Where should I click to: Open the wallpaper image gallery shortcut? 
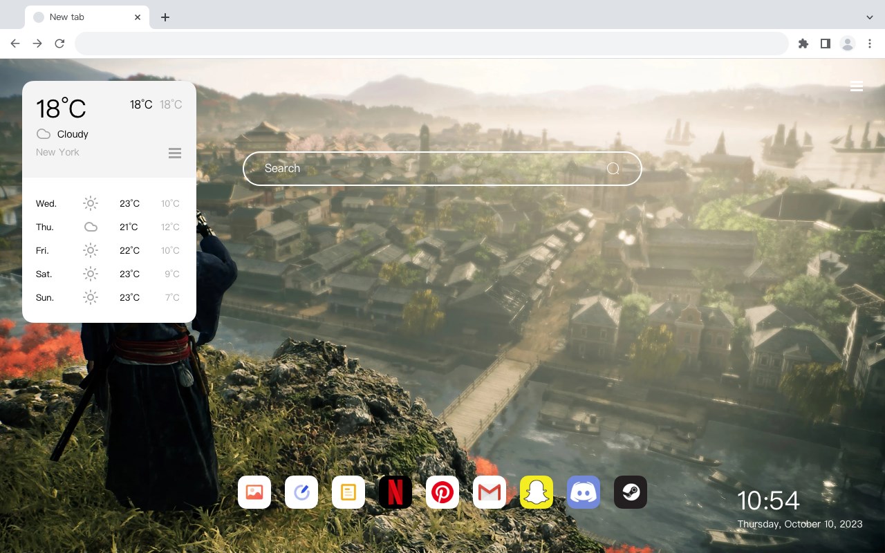click(254, 492)
